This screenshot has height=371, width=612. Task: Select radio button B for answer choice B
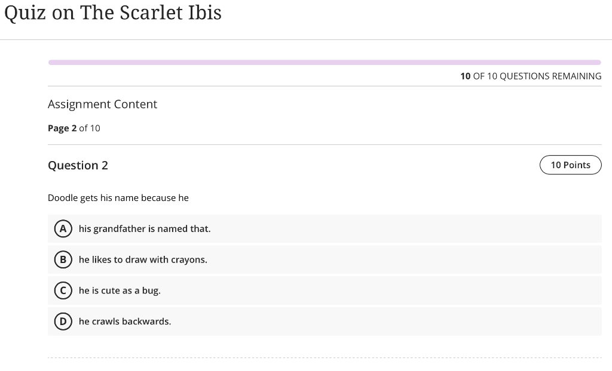tap(63, 259)
